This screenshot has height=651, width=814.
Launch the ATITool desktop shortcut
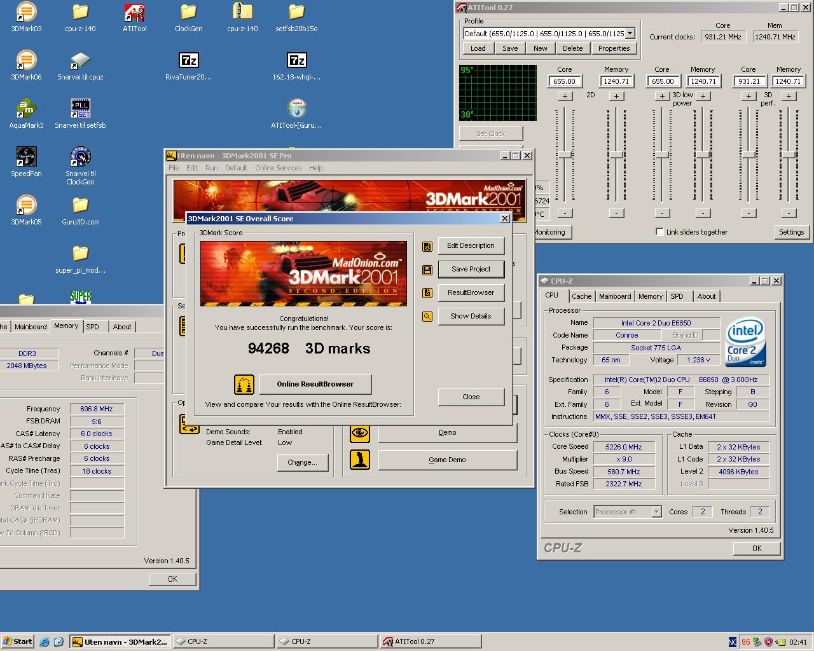pos(134,17)
